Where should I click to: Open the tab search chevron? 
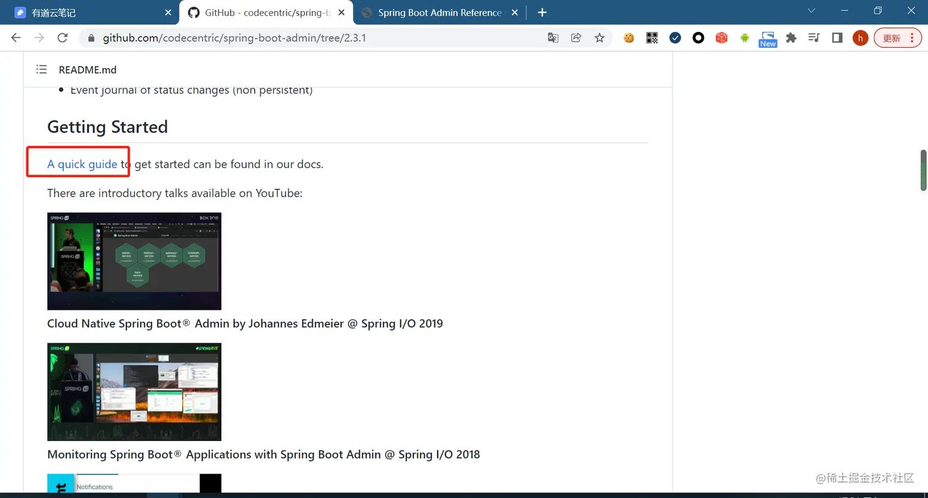(x=811, y=10)
